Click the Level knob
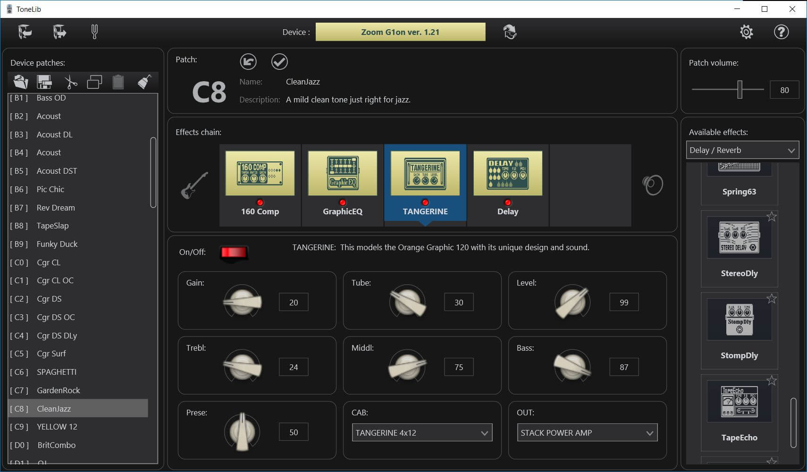The height and width of the screenshot is (472, 807). coord(572,301)
